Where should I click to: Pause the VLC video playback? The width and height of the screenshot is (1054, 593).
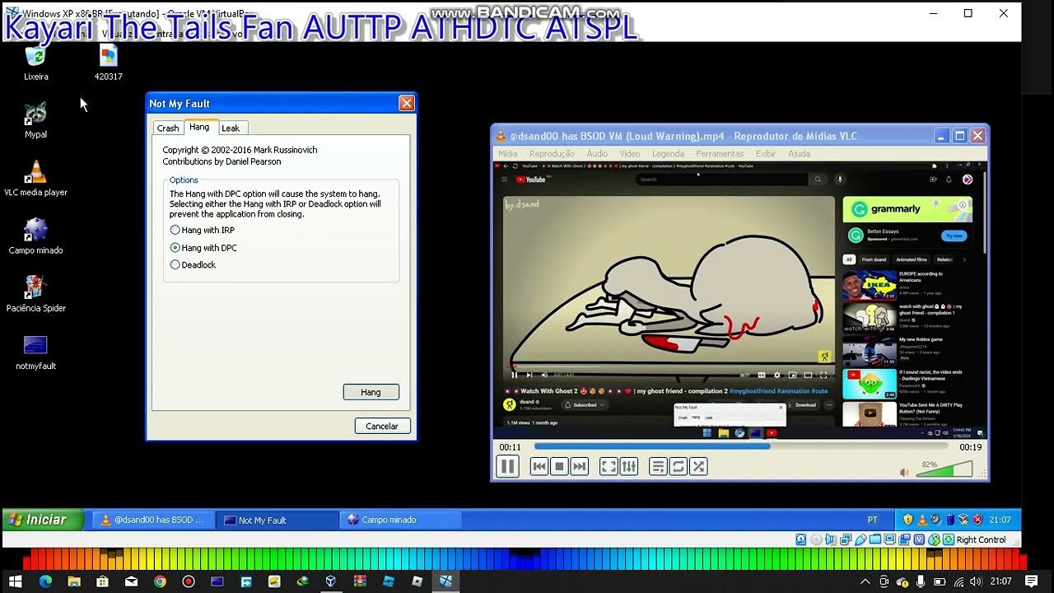coord(507,466)
